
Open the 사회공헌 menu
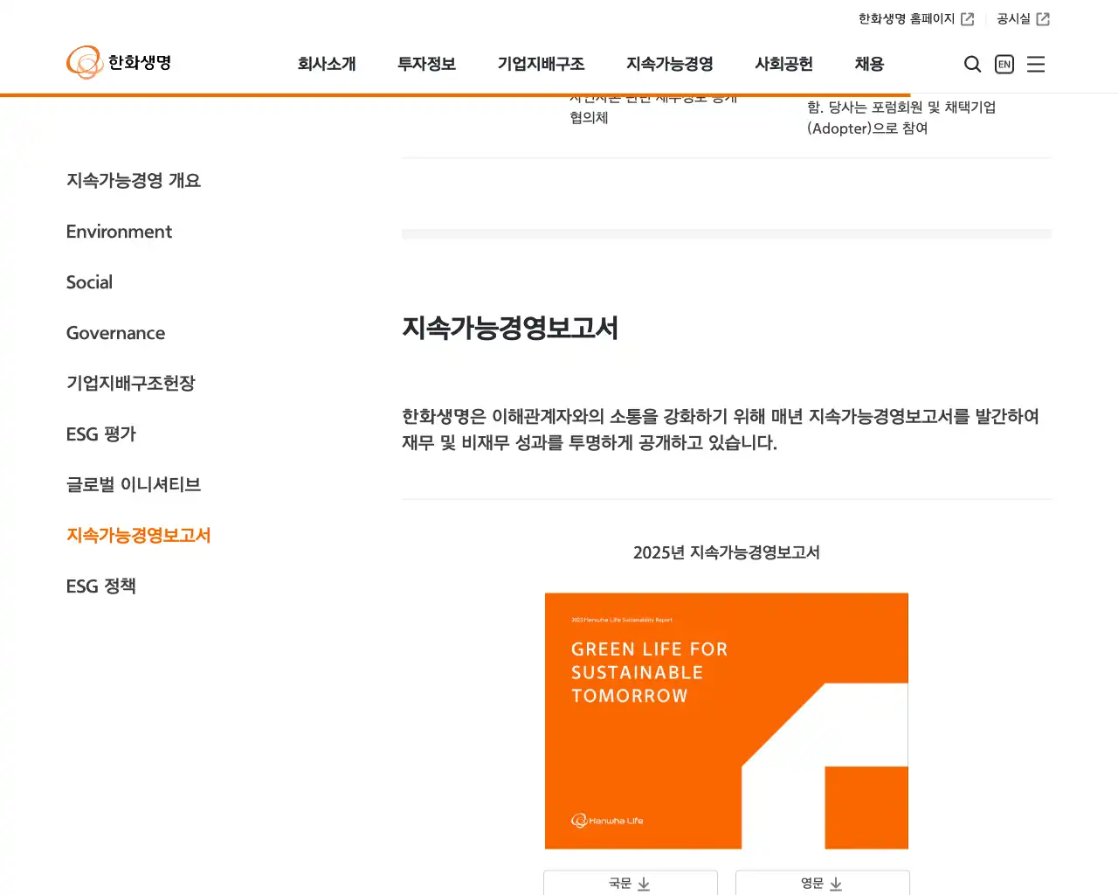(x=783, y=64)
